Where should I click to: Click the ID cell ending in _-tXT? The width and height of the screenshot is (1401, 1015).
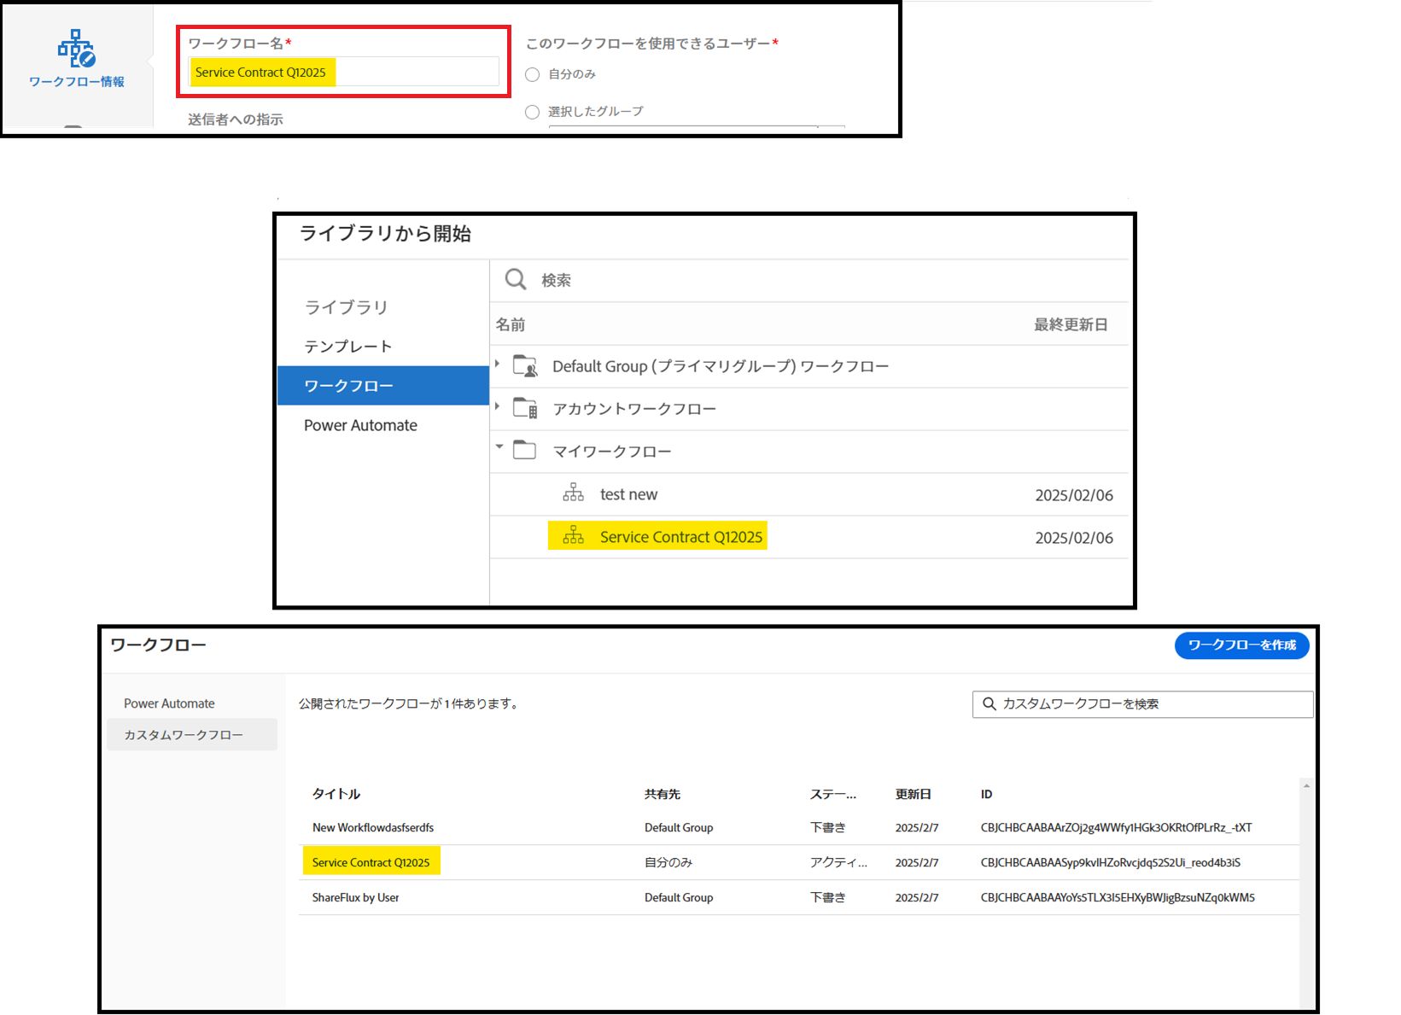1116,828
